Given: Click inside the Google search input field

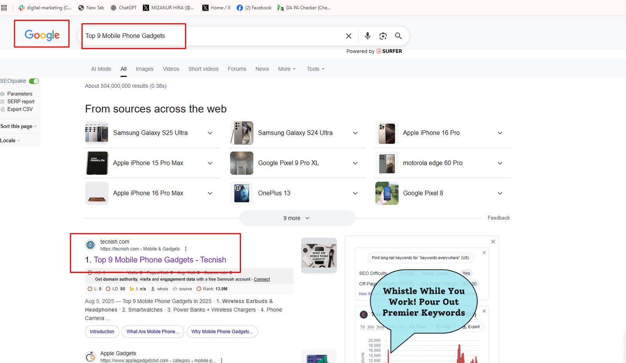Looking at the screenshot, I should tap(250, 36).
